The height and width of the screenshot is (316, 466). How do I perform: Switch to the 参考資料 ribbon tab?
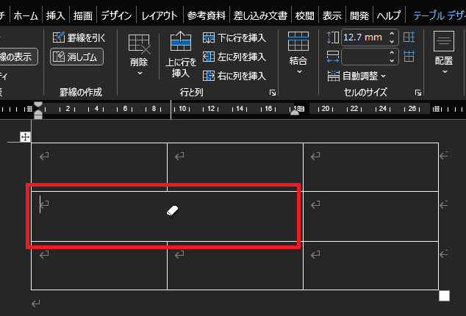coord(206,15)
